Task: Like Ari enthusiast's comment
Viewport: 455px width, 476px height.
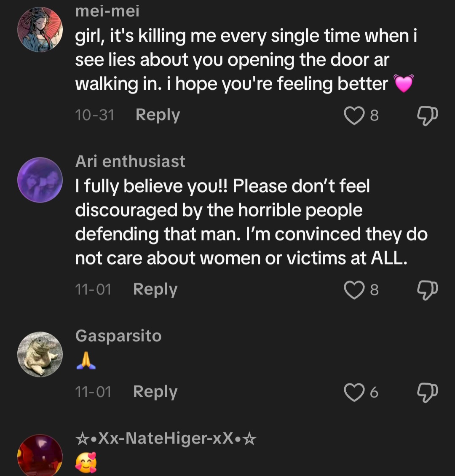Action: [354, 290]
